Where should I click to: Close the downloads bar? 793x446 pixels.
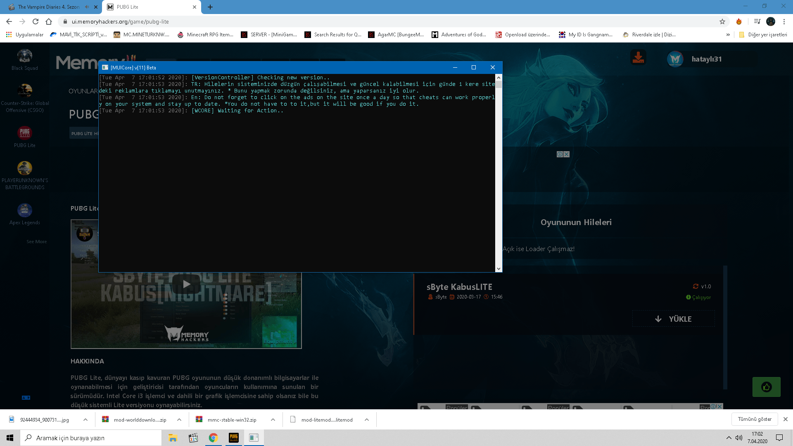click(x=786, y=419)
